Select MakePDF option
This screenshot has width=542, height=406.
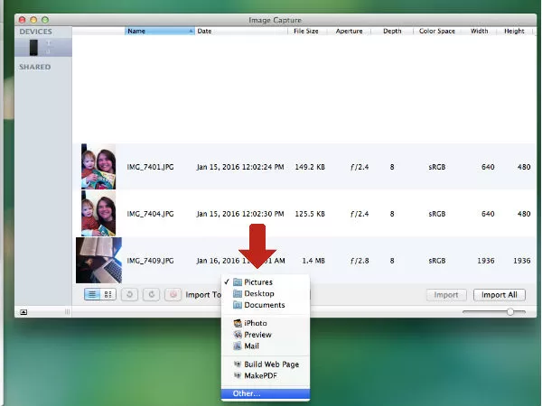click(x=261, y=375)
